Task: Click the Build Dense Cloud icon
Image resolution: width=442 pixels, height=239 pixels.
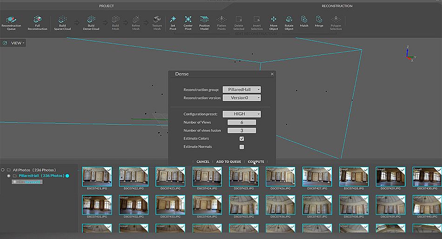Action: point(91,22)
